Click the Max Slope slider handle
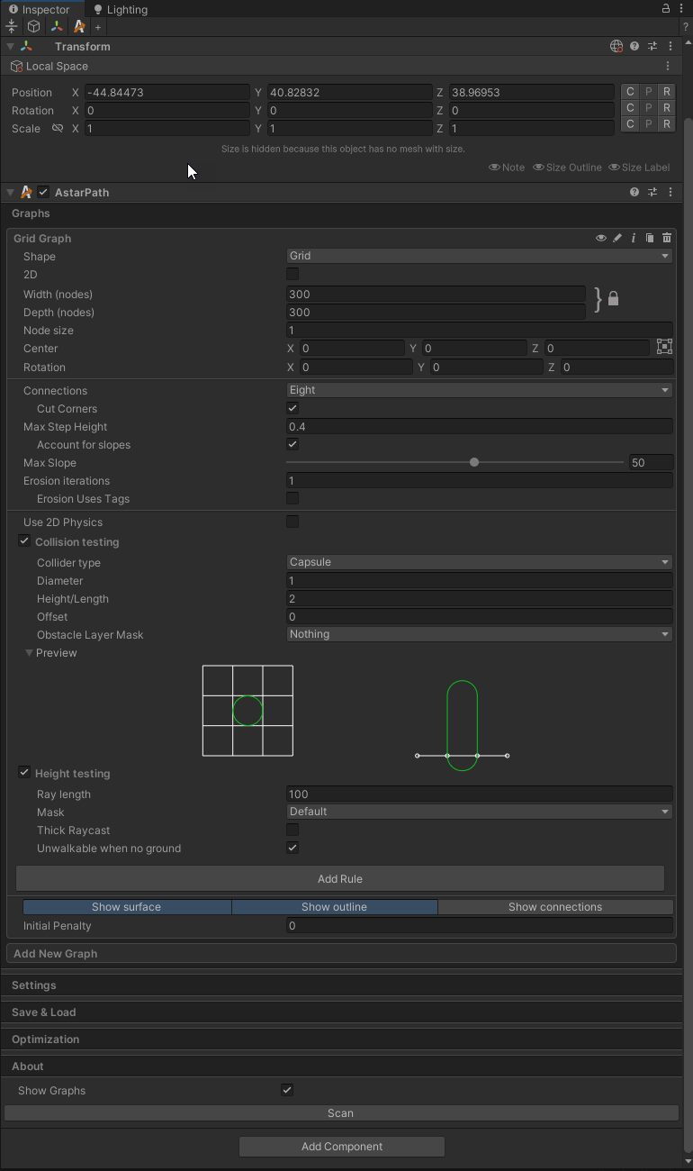Viewport: 693px width, 1171px height. pyautogui.click(x=474, y=462)
